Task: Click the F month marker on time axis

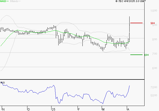Action: click(79, 109)
